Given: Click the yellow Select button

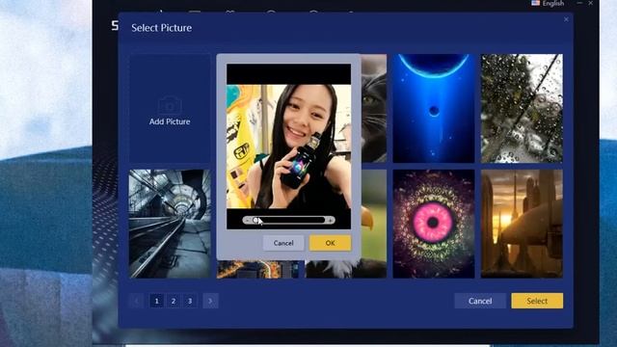Looking at the screenshot, I should (x=537, y=301).
